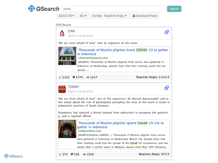Click the covid search input field
Screen dimensions: 218x163
coord(114,9)
